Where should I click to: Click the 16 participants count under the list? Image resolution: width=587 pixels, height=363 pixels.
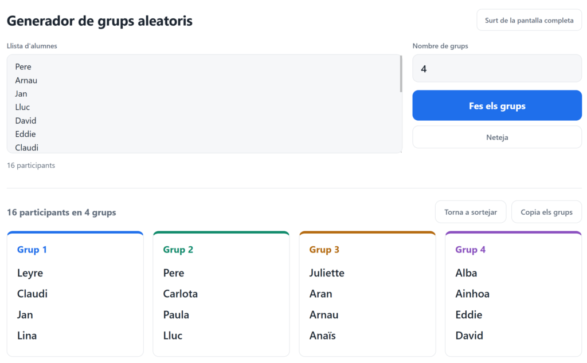click(31, 165)
